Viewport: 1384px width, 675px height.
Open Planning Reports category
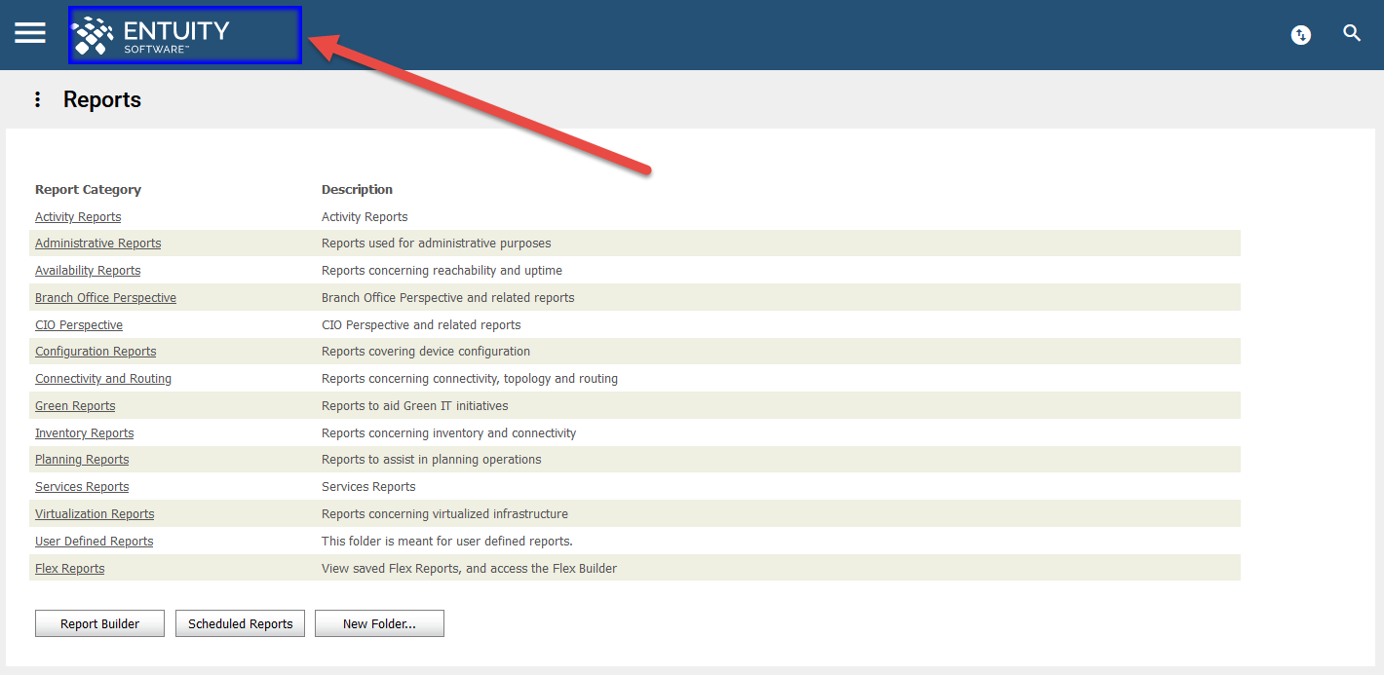point(82,460)
